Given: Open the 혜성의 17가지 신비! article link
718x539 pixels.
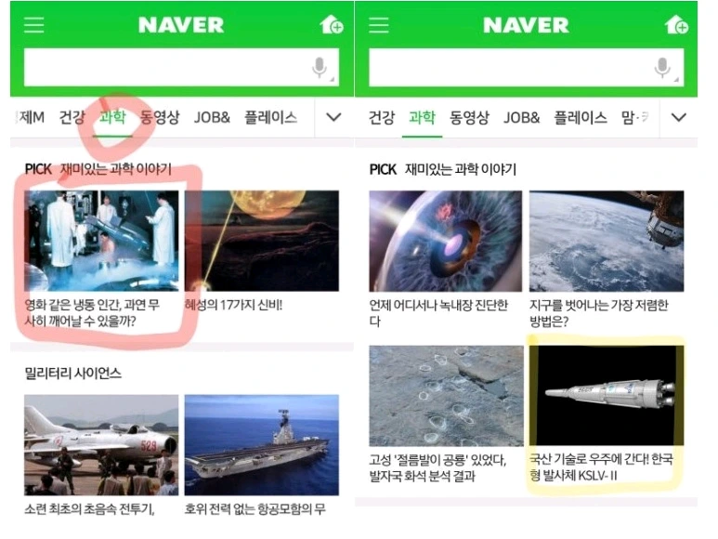Looking at the screenshot, I should (233, 305).
